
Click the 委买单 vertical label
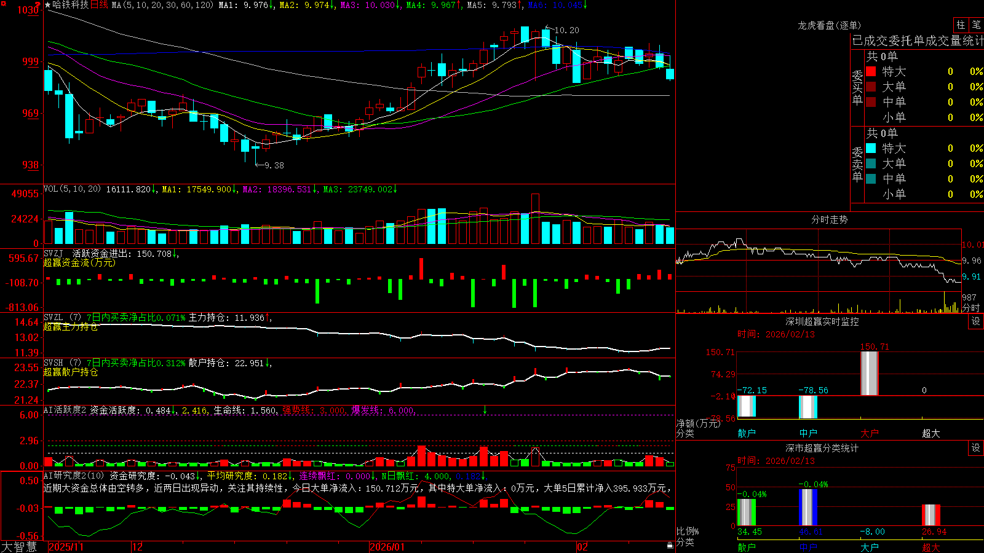click(x=857, y=88)
